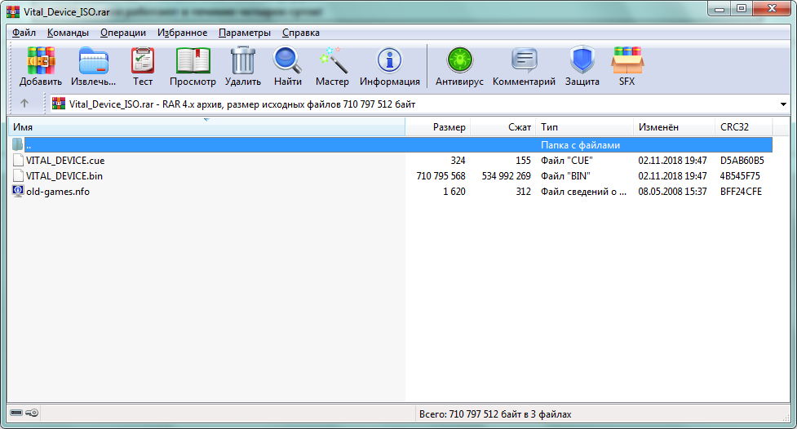Launch the Мастер wizard tool
The width and height of the screenshot is (797, 429).
332,60
